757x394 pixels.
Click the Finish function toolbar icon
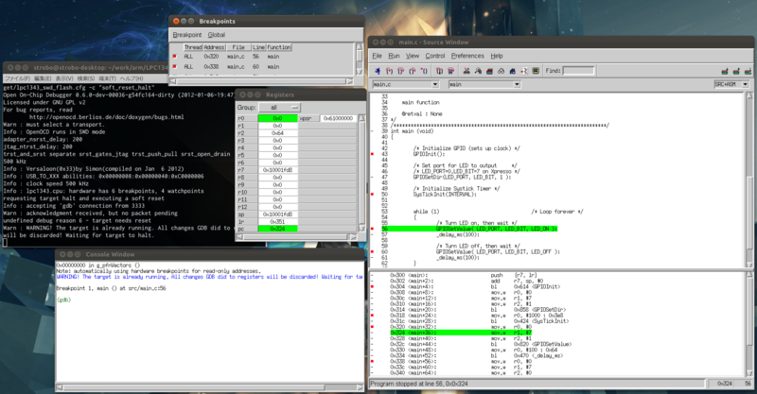pyautogui.click(x=413, y=71)
